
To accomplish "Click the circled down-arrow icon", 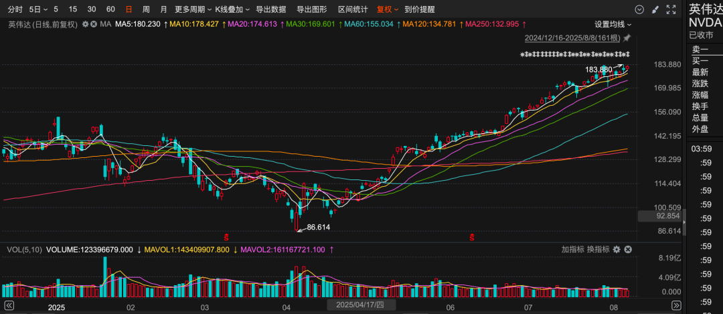I will pyautogui.click(x=639, y=9).
